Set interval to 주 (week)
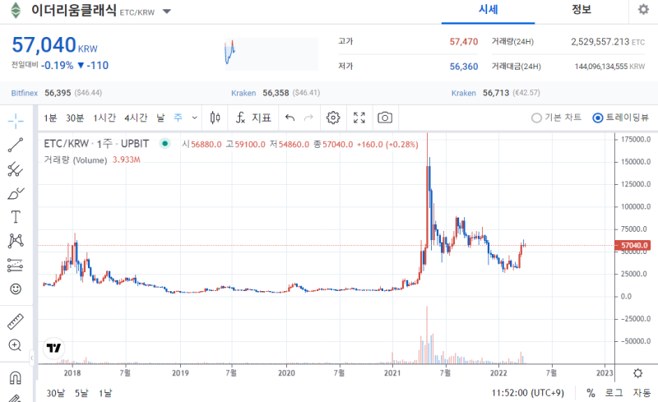 click(178, 118)
